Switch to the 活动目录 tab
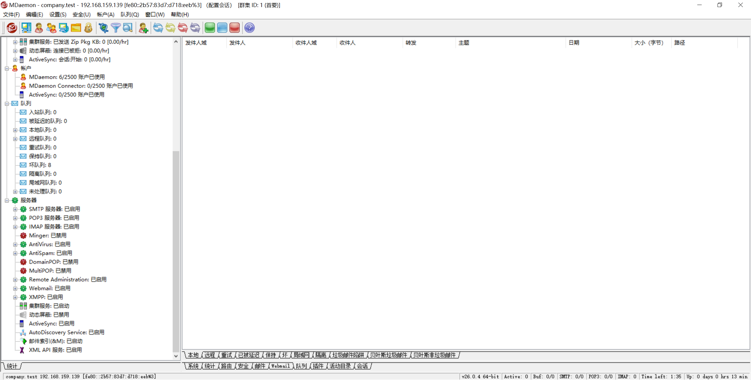The height and width of the screenshot is (380, 751). coord(340,366)
